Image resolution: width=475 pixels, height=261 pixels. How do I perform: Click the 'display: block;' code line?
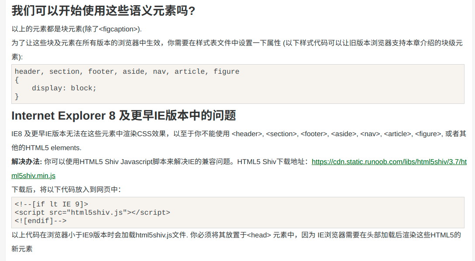[x=64, y=88]
